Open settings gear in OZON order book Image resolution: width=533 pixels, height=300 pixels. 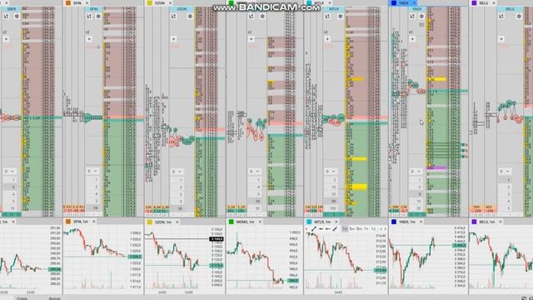click(x=190, y=16)
